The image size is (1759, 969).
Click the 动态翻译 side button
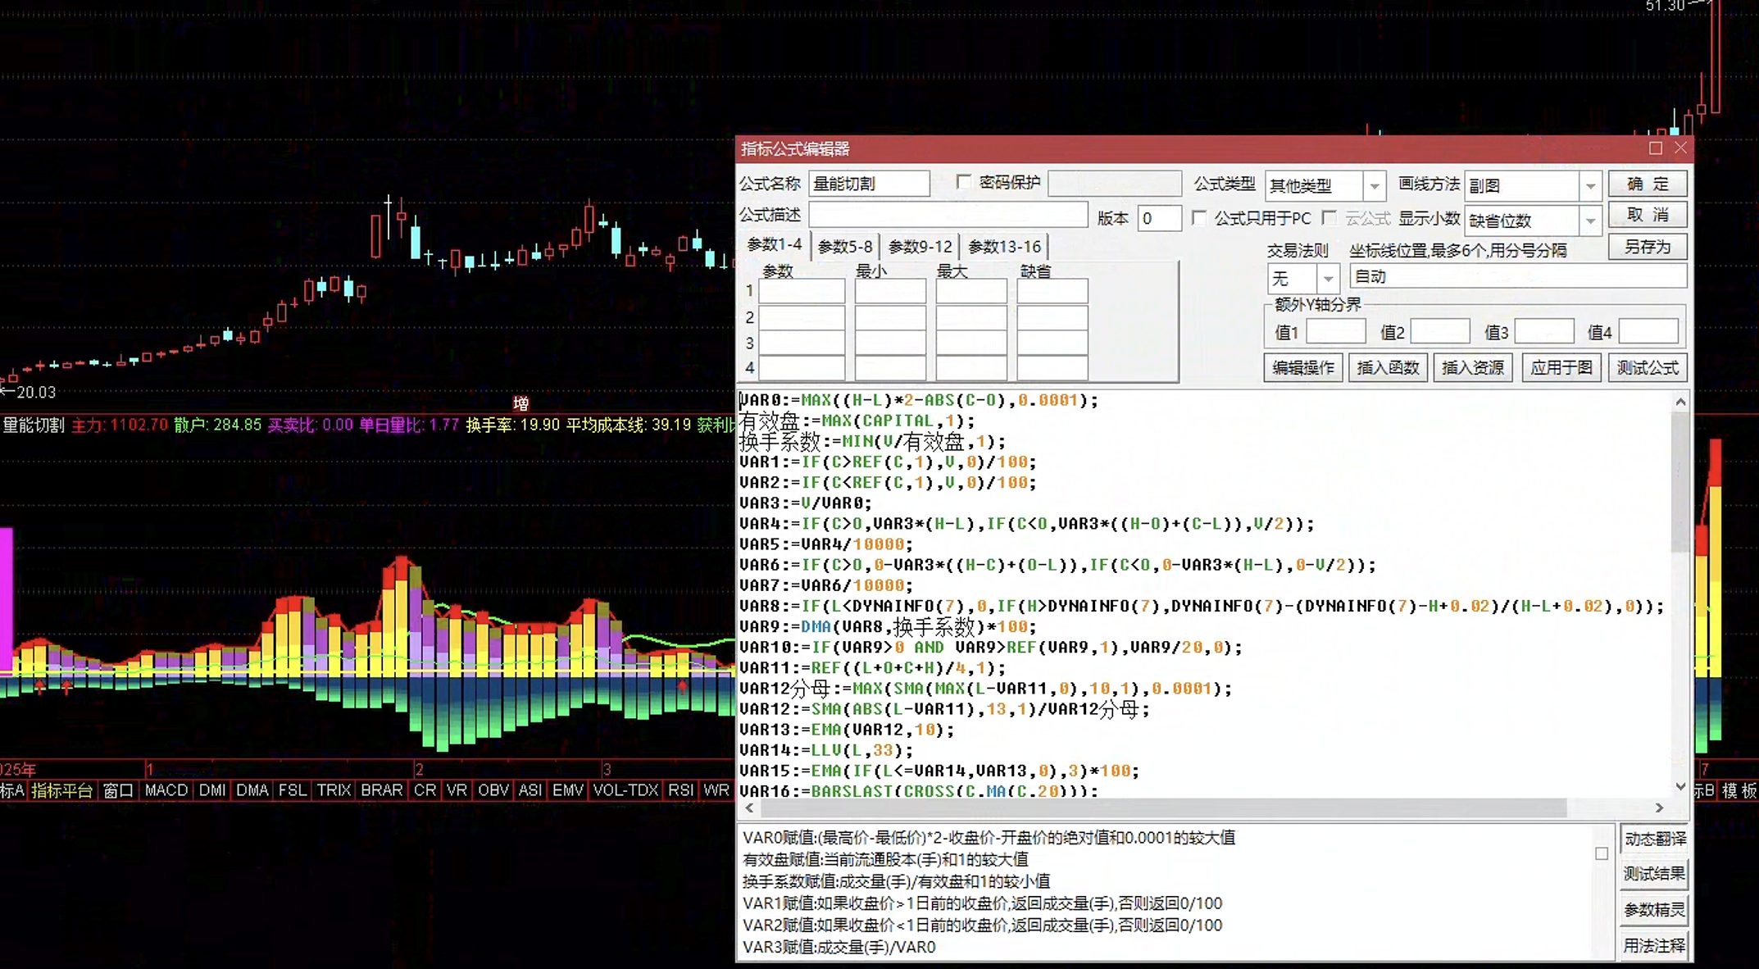pos(1655,839)
